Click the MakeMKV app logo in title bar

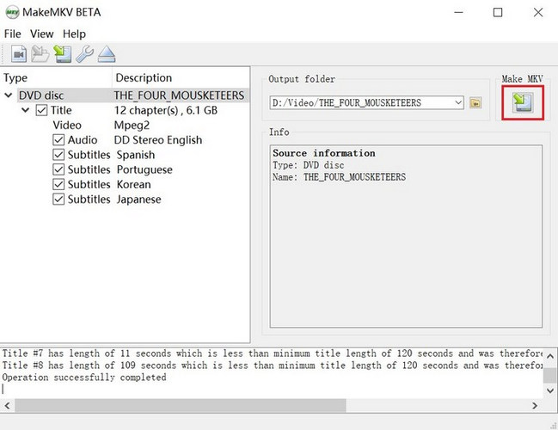12,12
